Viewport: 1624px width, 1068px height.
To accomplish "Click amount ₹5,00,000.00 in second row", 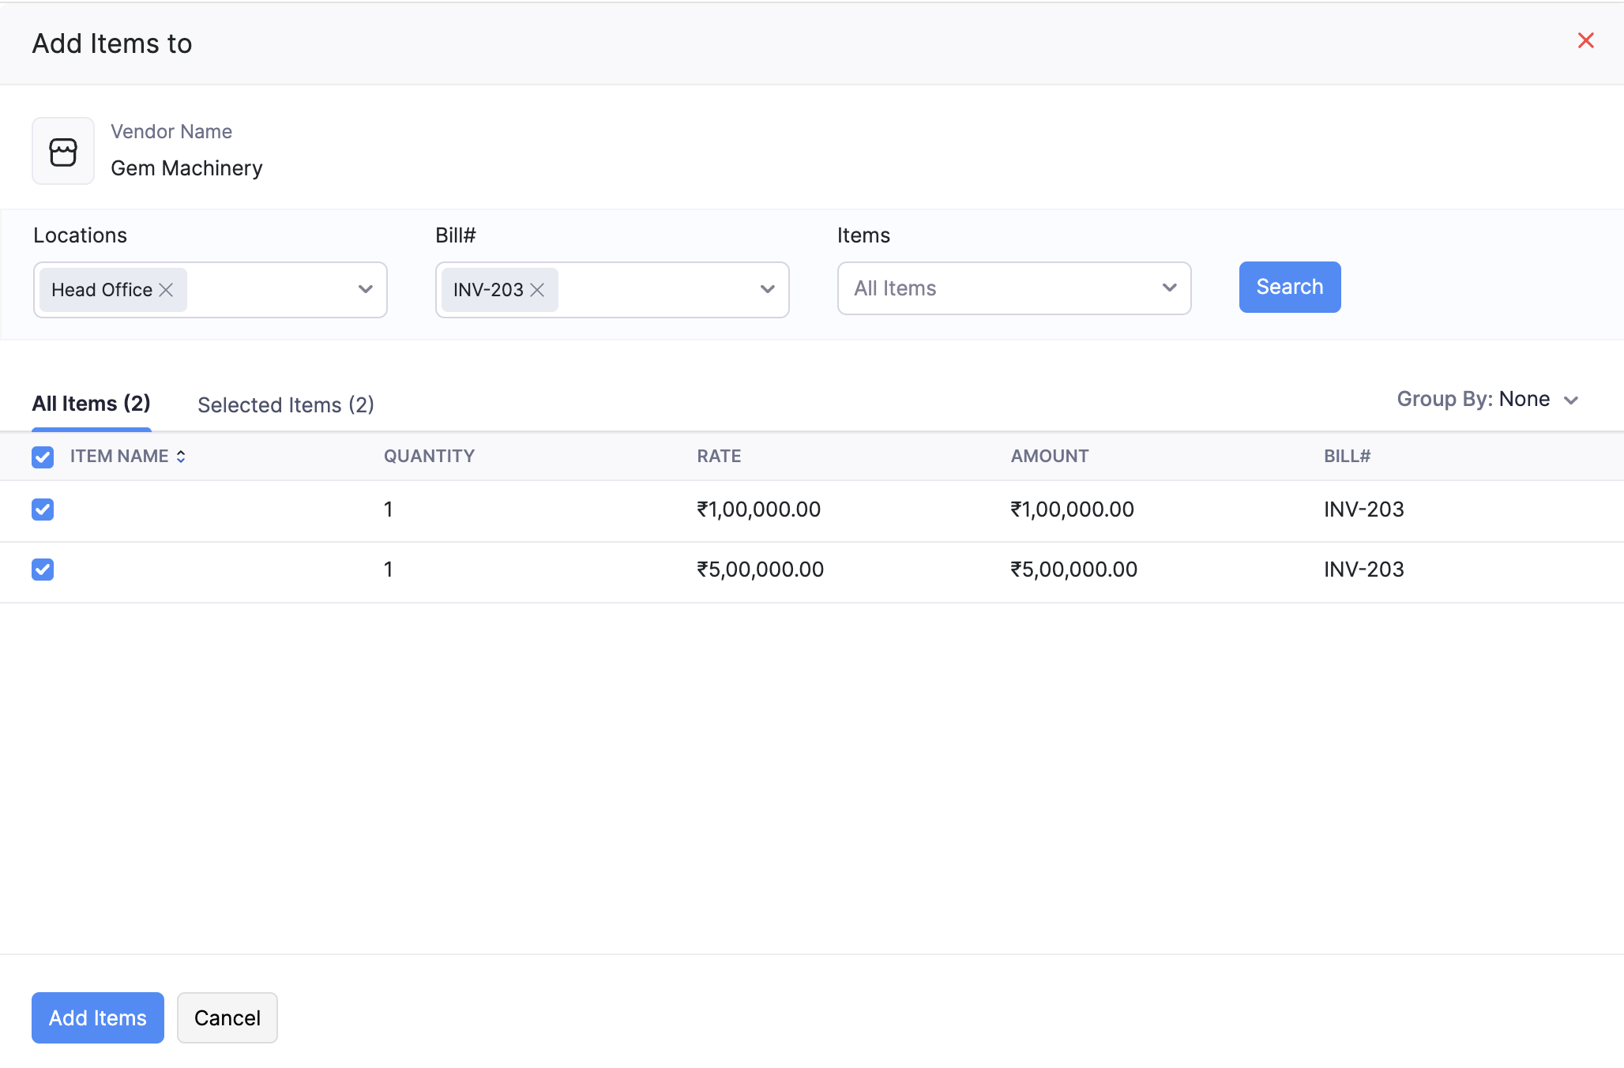I will [1074, 570].
